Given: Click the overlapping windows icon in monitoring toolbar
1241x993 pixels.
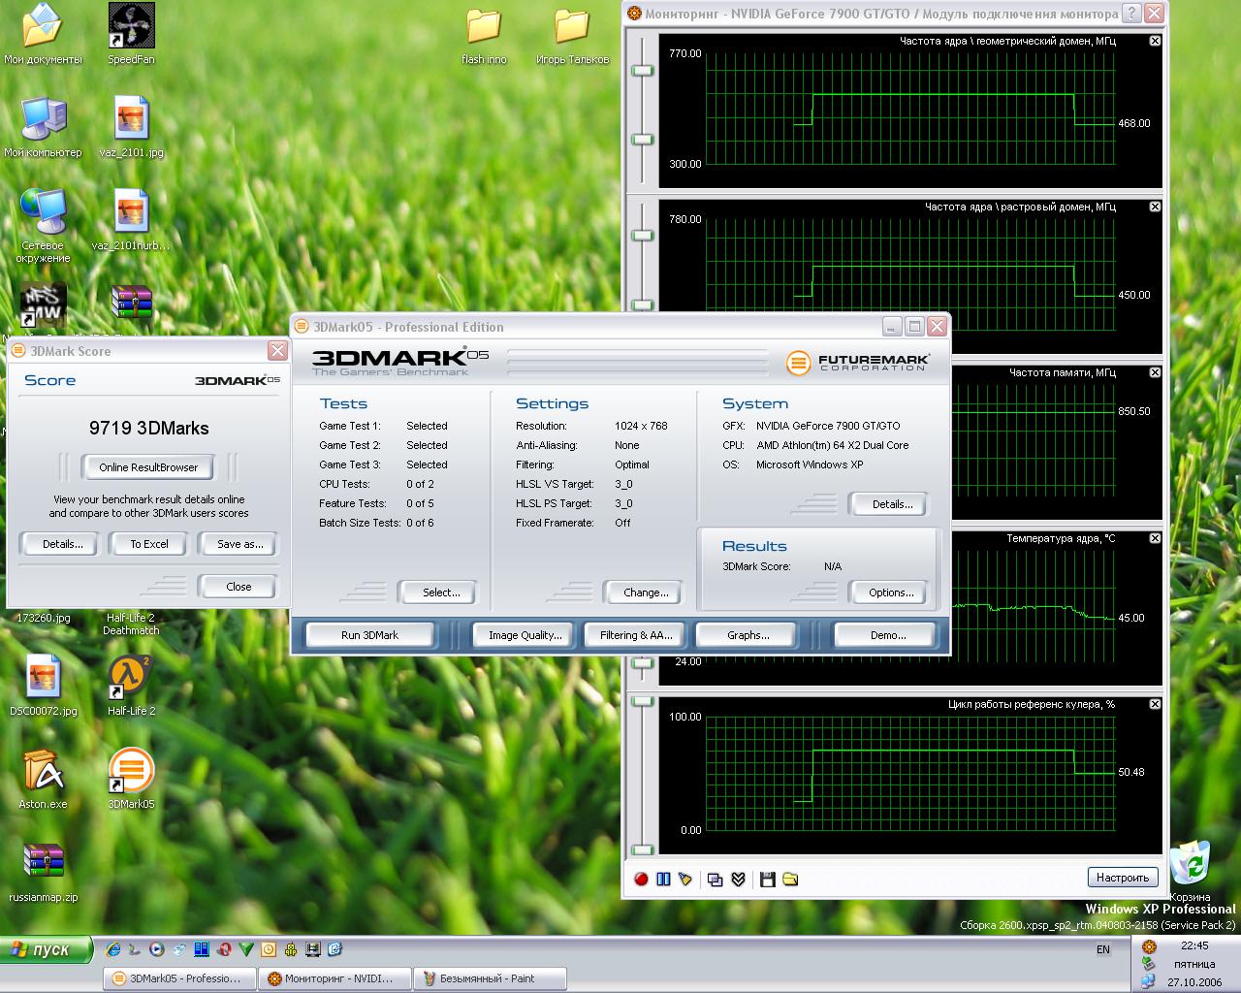Looking at the screenshot, I should tap(716, 879).
